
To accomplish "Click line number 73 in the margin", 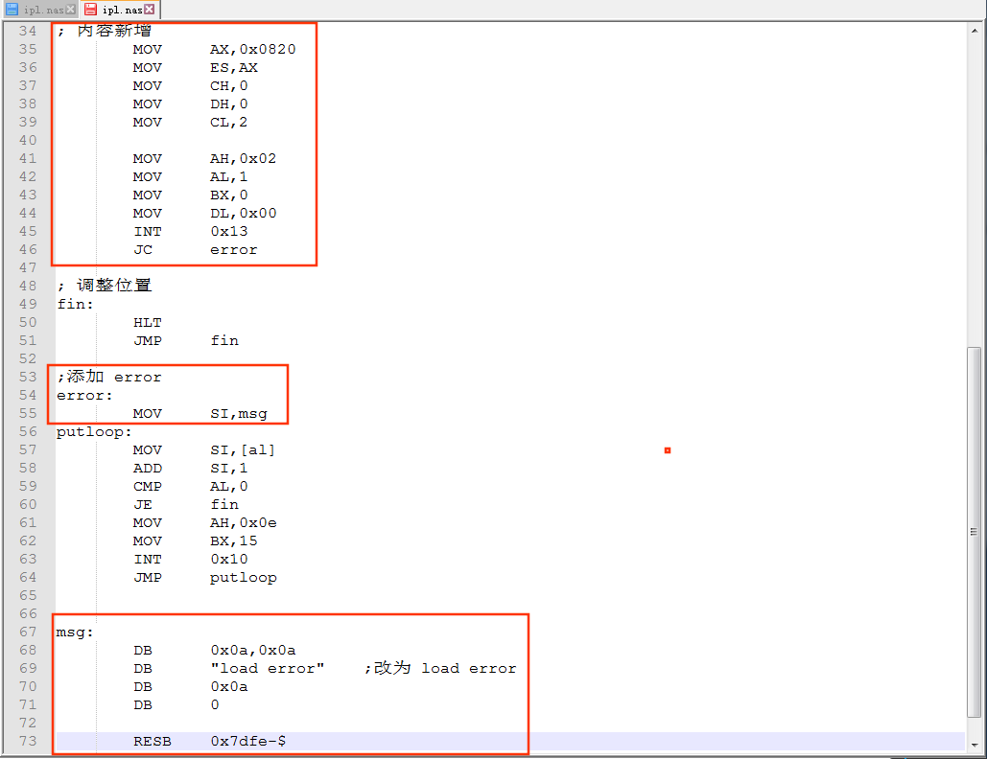I will point(28,742).
